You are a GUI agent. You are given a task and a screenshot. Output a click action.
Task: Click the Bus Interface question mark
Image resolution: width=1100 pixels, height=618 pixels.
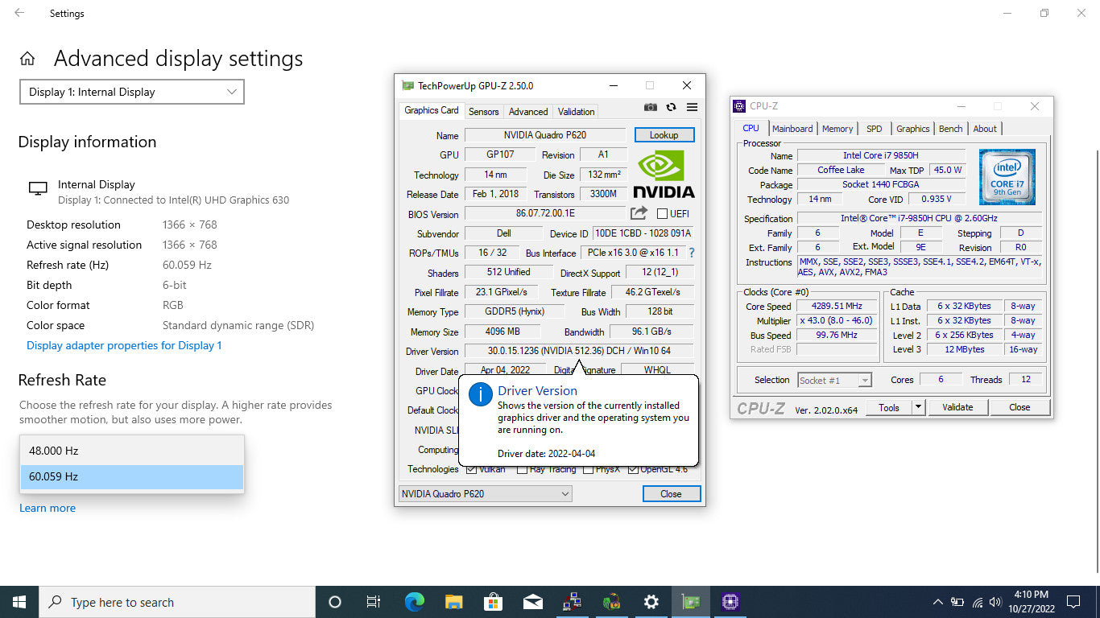[x=691, y=253]
